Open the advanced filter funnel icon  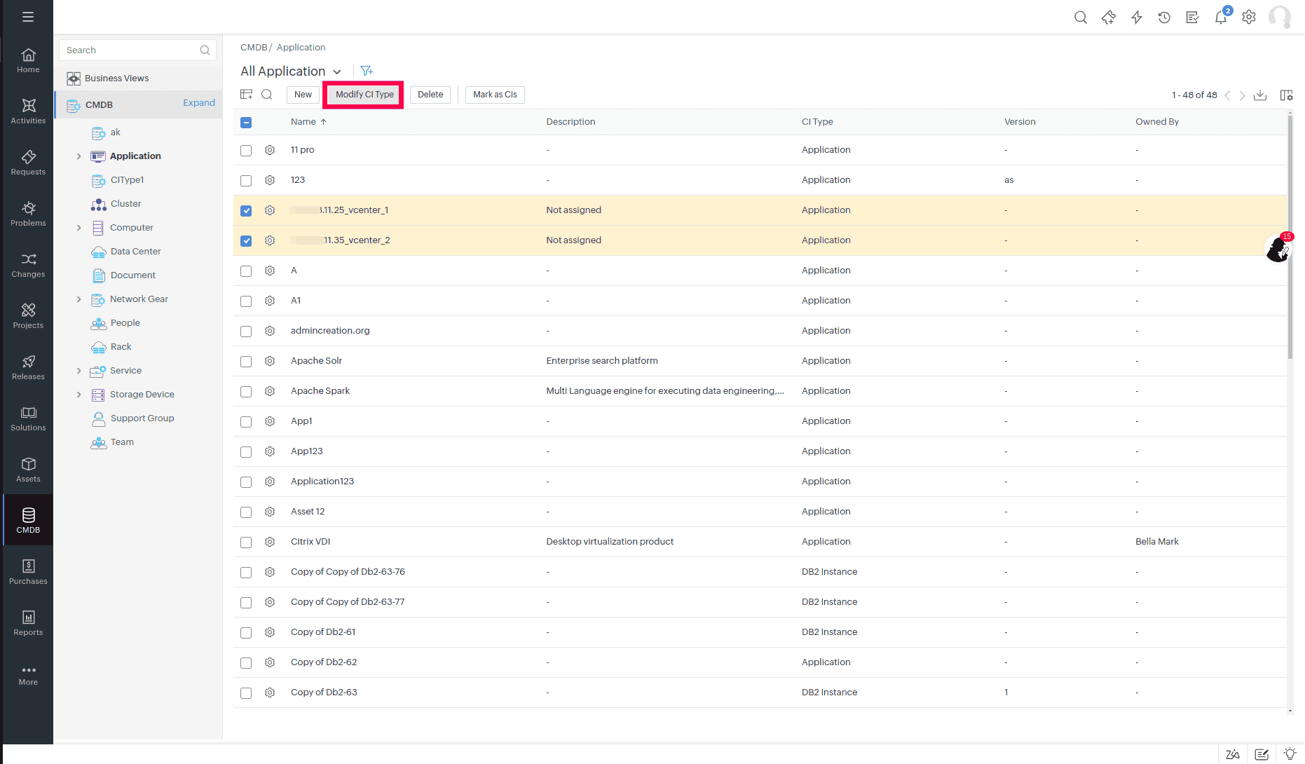pos(366,71)
